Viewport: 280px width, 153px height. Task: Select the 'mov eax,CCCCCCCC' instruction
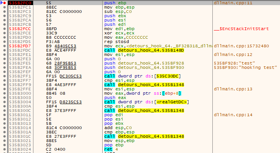coord(126,38)
